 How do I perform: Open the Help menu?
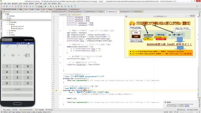point(59,3)
